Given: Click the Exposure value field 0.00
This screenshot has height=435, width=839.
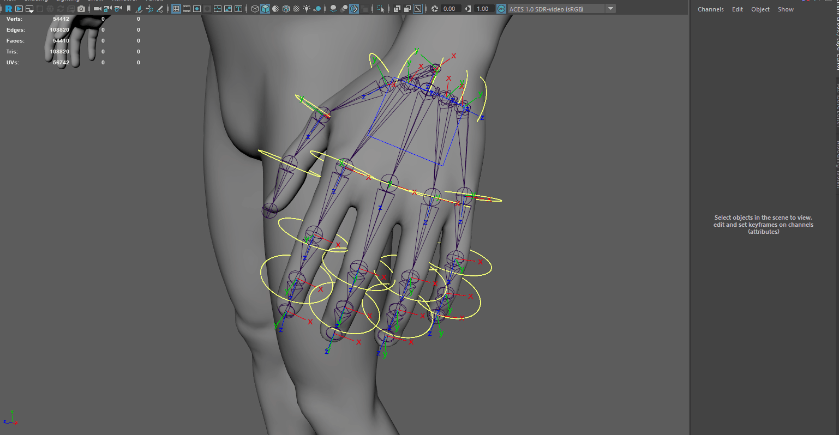Looking at the screenshot, I should click(x=451, y=9).
